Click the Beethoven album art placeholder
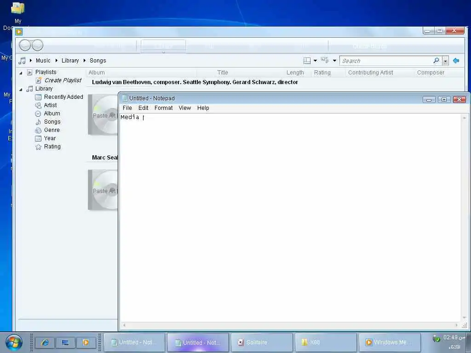This screenshot has width=471, height=353. (103, 114)
